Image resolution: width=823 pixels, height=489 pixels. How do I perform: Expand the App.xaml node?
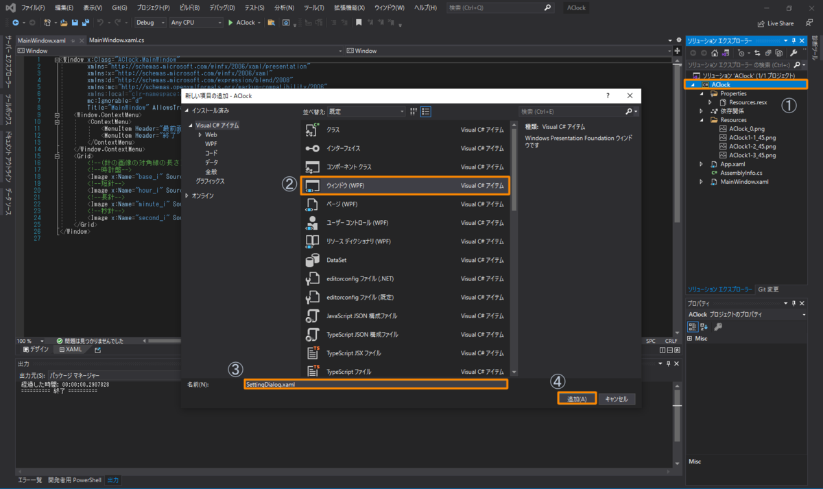pos(702,165)
